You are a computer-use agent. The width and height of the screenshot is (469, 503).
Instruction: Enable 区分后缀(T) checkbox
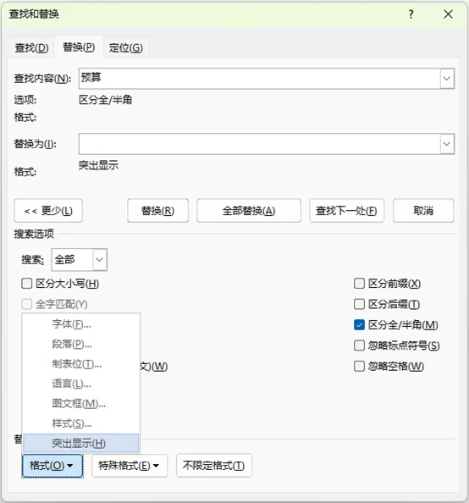pyautogui.click(x=359, y=304)
